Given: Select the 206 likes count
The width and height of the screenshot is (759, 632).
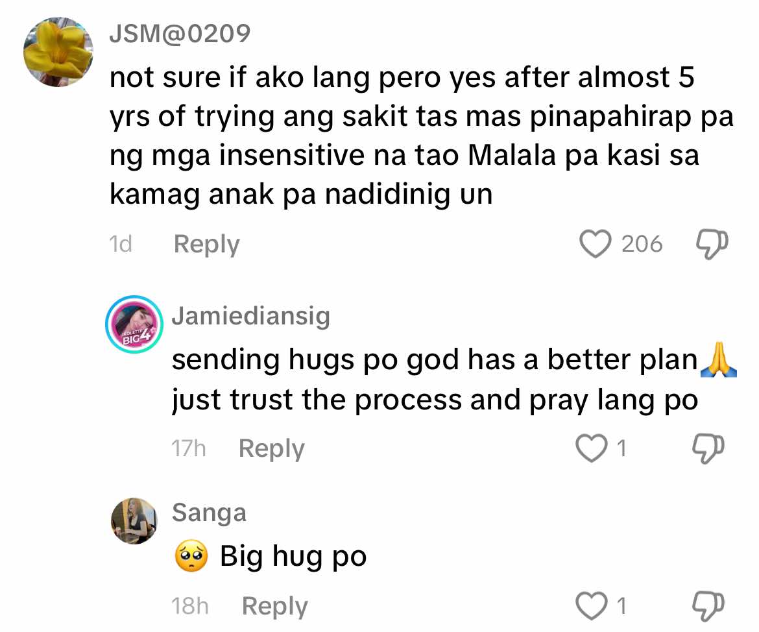Looking at the screenshot, I should click(x=642, y=243).
